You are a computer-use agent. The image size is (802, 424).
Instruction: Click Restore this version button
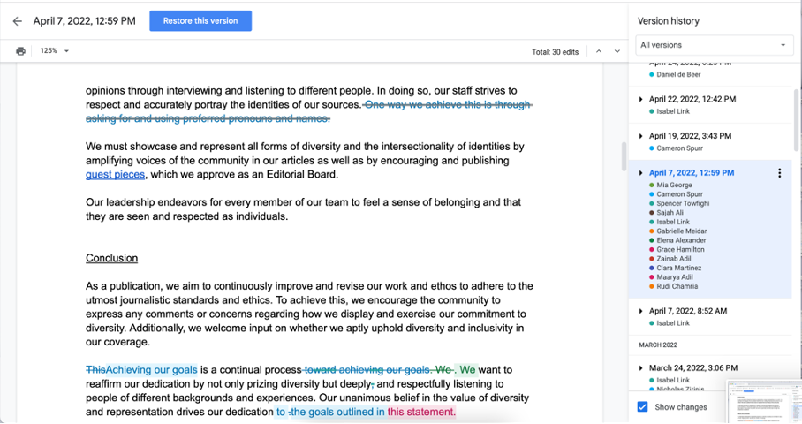200,21
